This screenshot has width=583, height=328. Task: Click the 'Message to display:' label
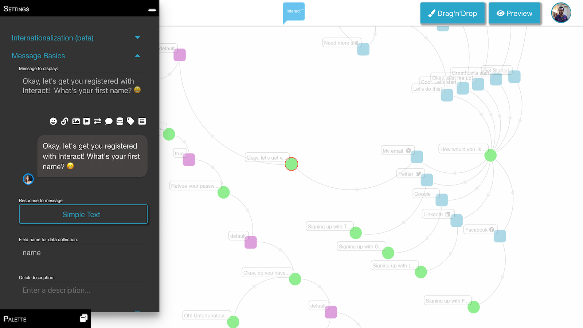tap(38, 69)
